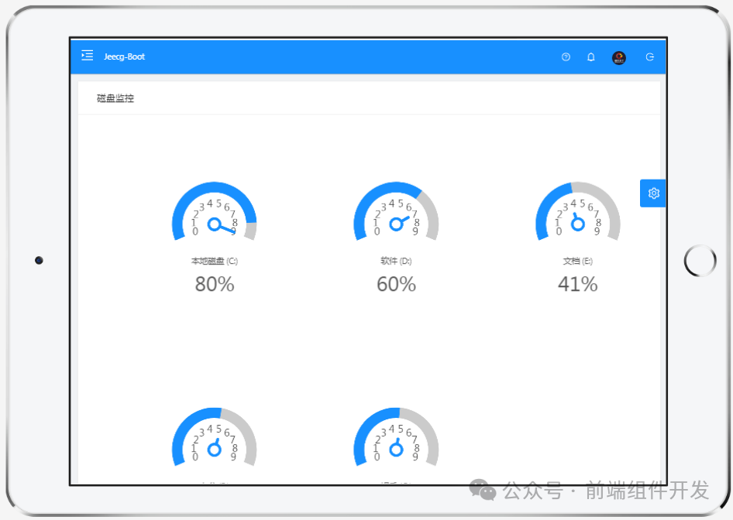
Task: Click the 本地磁盘 (C:) title label
Action: pyautogui.click(x=214, y=261)
